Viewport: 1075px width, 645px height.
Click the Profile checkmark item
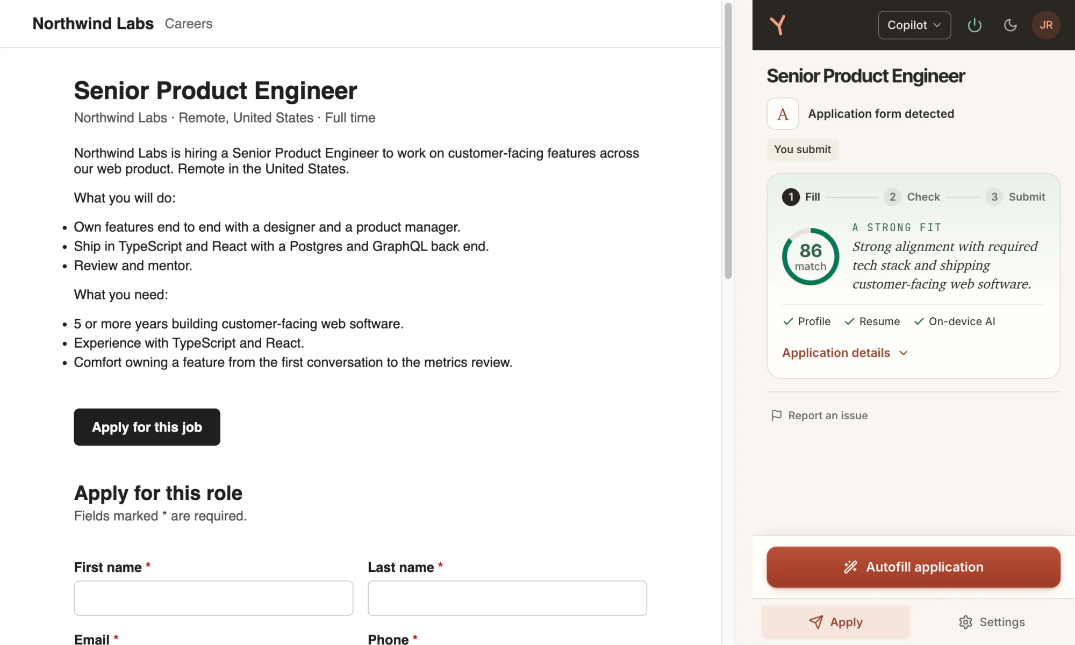click(x=807, y=321)
